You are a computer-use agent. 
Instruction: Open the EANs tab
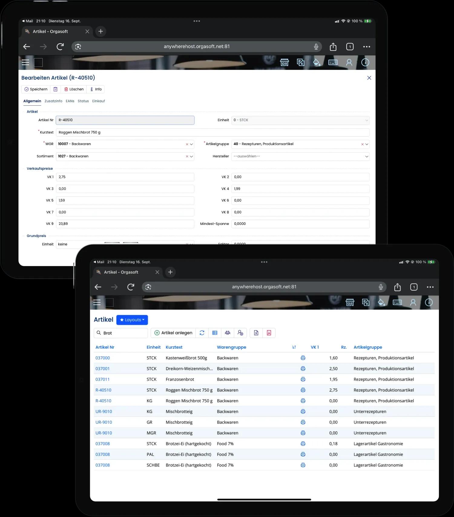pyautogui.click(x=70, y=101)
